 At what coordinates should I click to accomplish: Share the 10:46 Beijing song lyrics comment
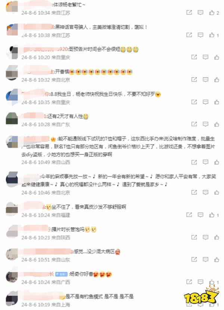[x=194, y=192]
